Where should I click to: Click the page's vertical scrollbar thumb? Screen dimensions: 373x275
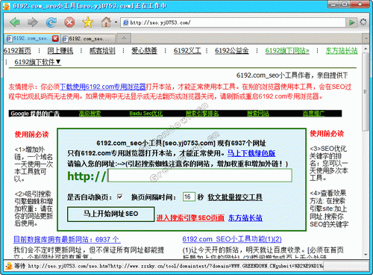coord(365,92)
